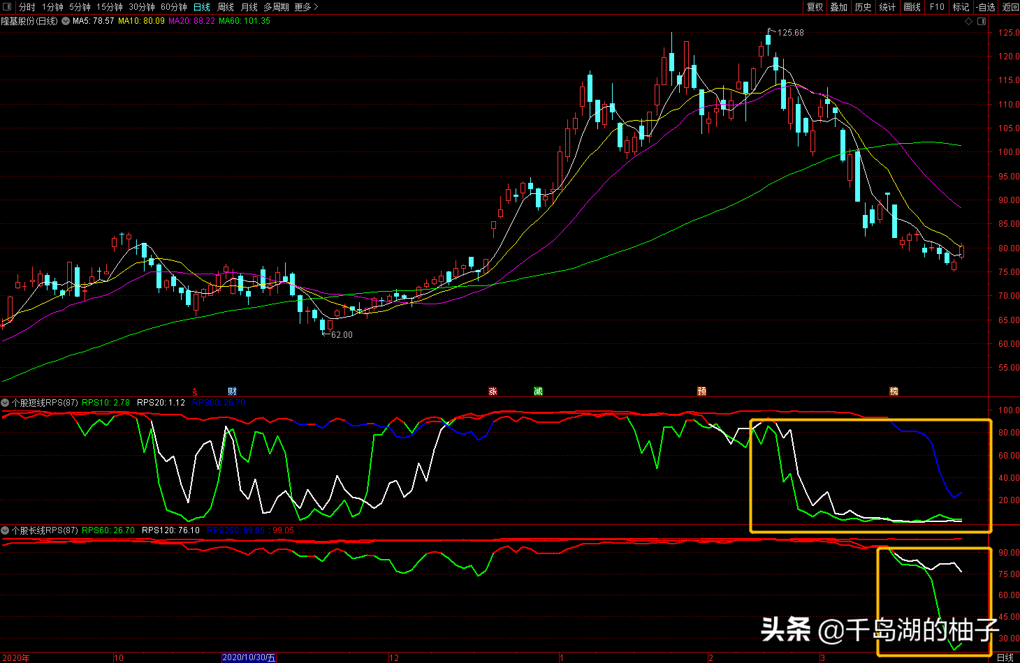This screenshot has height=663, width=1020.
Task: Click the 125.68 high price label
Action: point(791,33)
